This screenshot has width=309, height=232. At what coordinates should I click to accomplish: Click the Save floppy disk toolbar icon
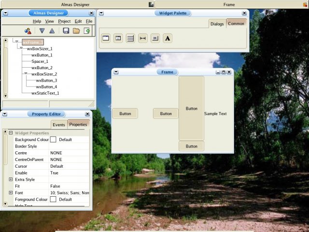tap(66, 31)
